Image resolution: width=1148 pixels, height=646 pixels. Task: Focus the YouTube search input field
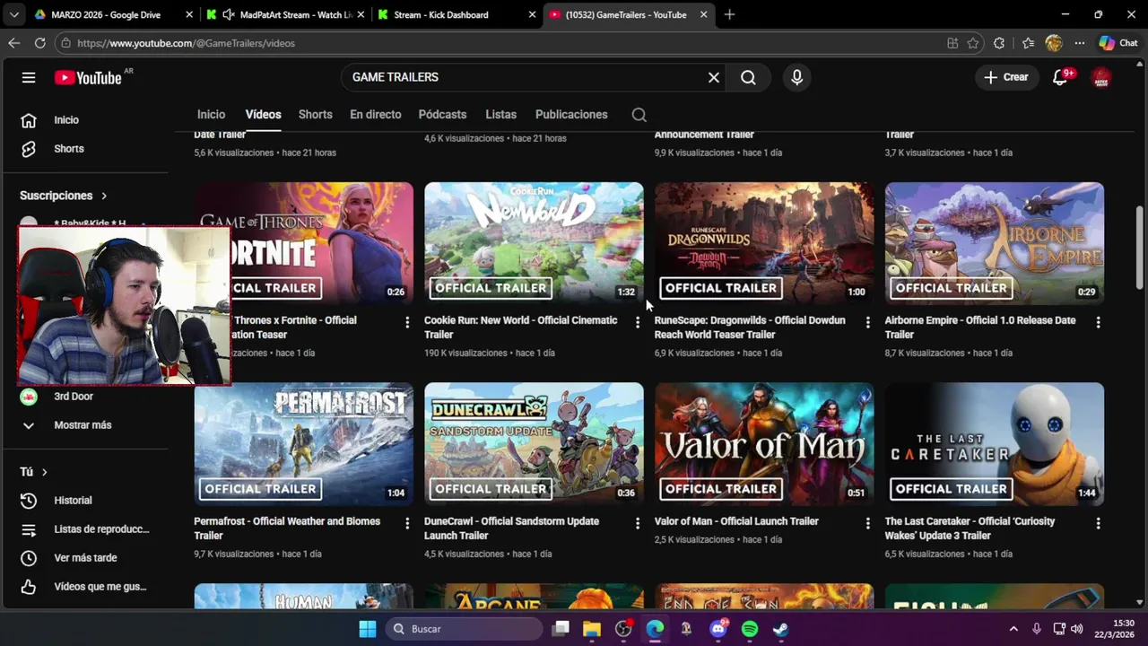pos(525,77)
